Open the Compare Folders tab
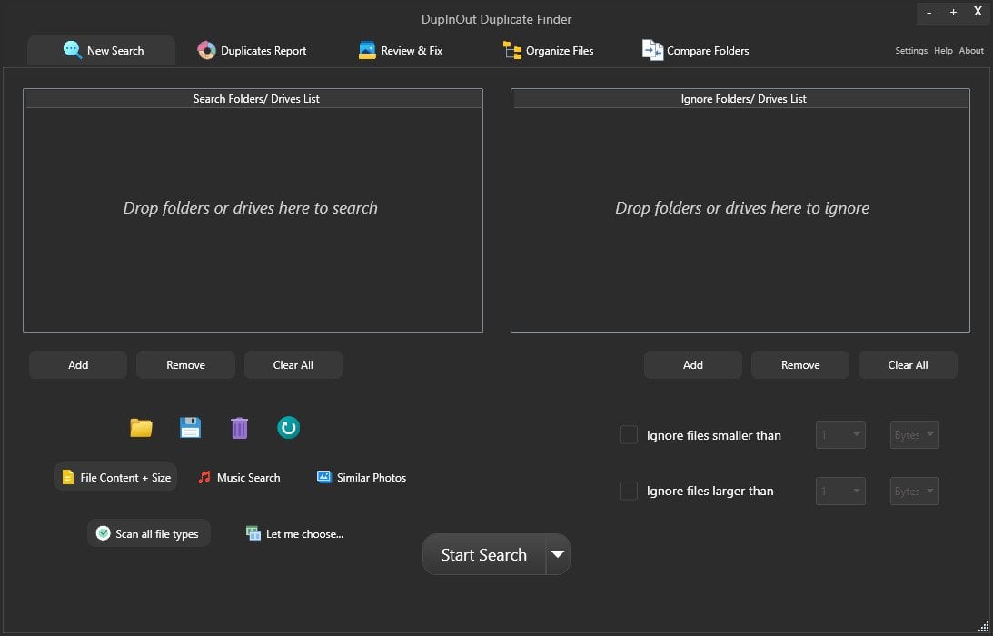Image resolution: width=993 pixels, height=636 pixels. point(696,51)
